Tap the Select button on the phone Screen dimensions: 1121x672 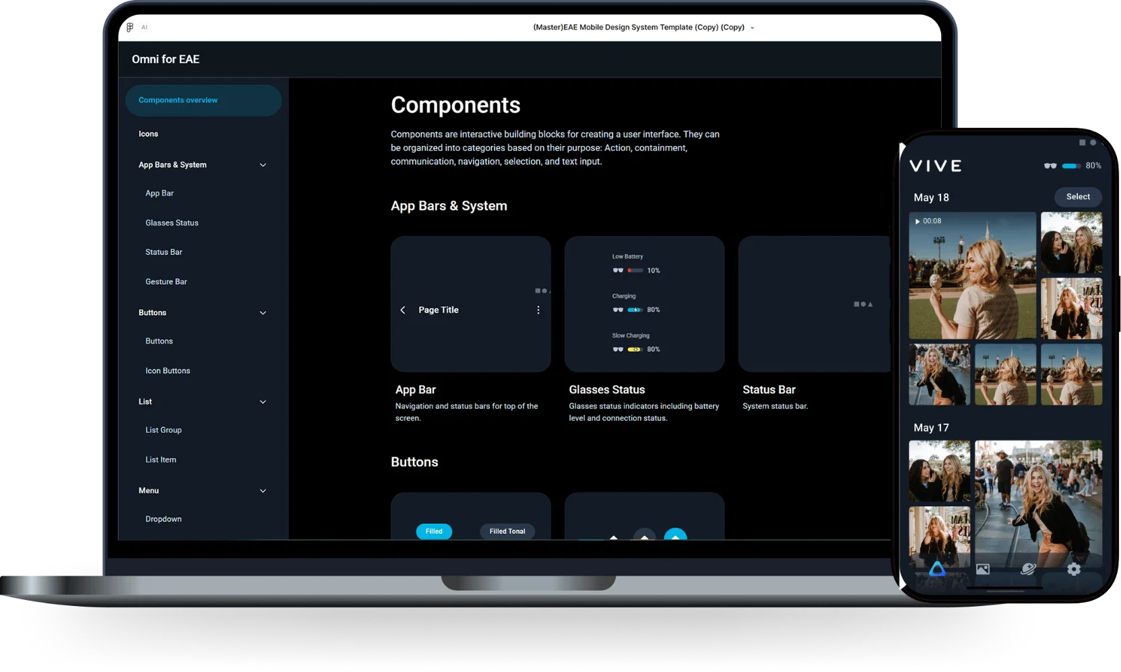point(1078,197)
